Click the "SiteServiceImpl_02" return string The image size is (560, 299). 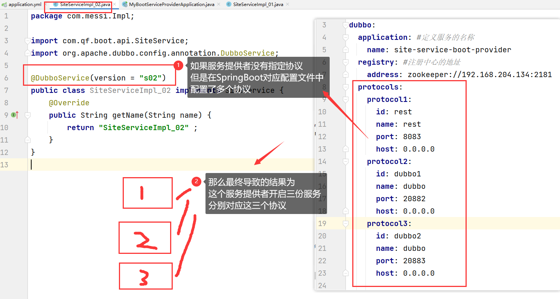point(144,127)
